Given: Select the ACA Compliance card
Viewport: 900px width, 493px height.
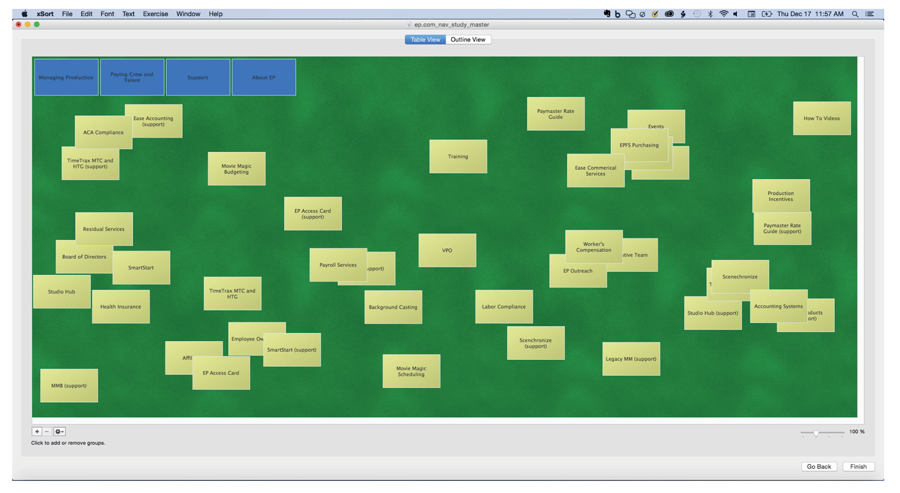Looking at the screenshot, I should [x=103, y=132].
